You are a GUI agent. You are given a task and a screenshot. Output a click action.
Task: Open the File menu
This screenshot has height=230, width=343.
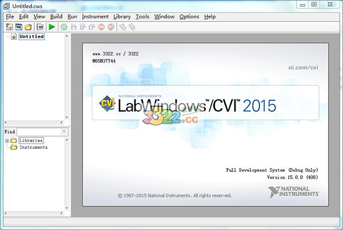(x=10, y=17)
